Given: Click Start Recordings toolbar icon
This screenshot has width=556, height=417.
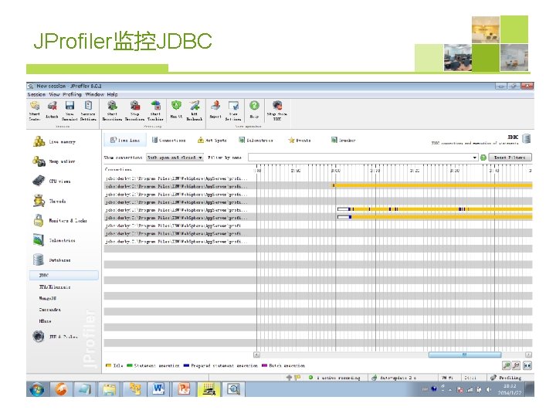Looking at the screenshot, I should point(112,110).
